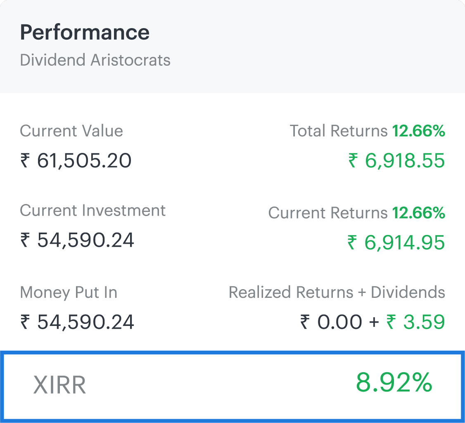
Task: Select the ₹ 6,918.55 total returns amount
Action: coord(396,161)
